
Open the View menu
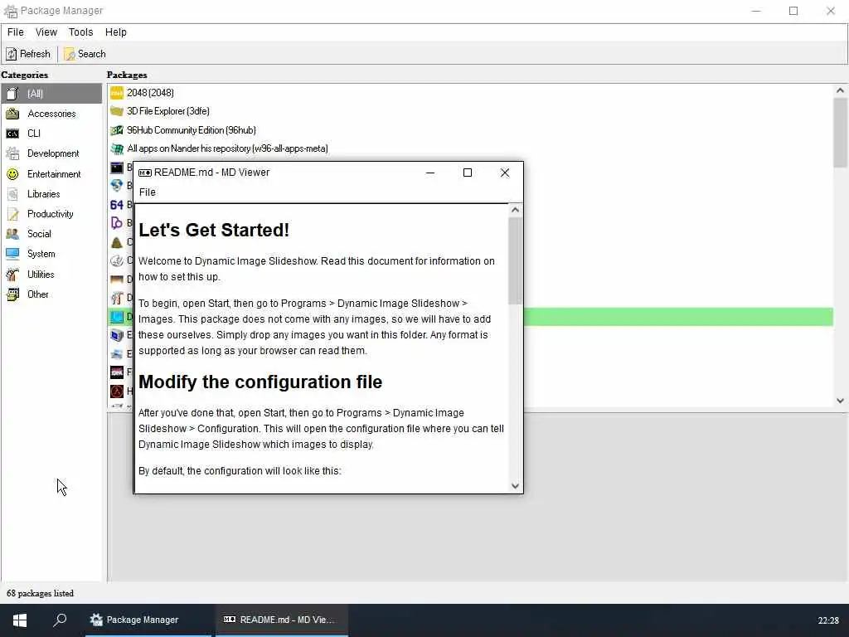pos(46,32)
